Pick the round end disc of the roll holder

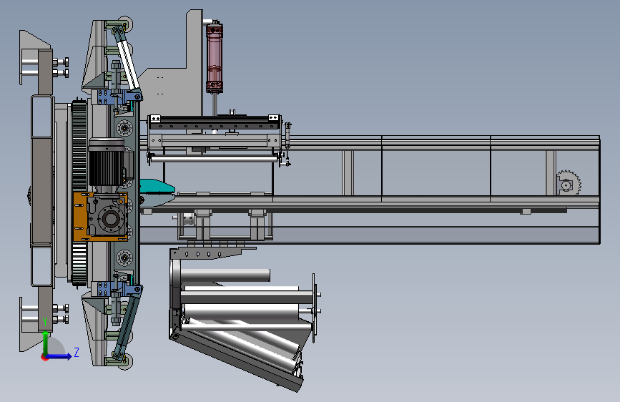[x=314, y=308]
